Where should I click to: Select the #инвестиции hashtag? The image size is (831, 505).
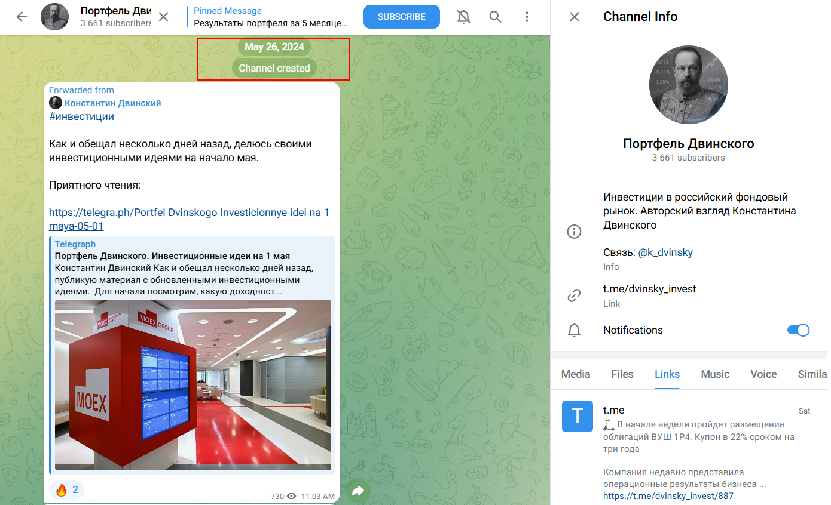point(81,116)
